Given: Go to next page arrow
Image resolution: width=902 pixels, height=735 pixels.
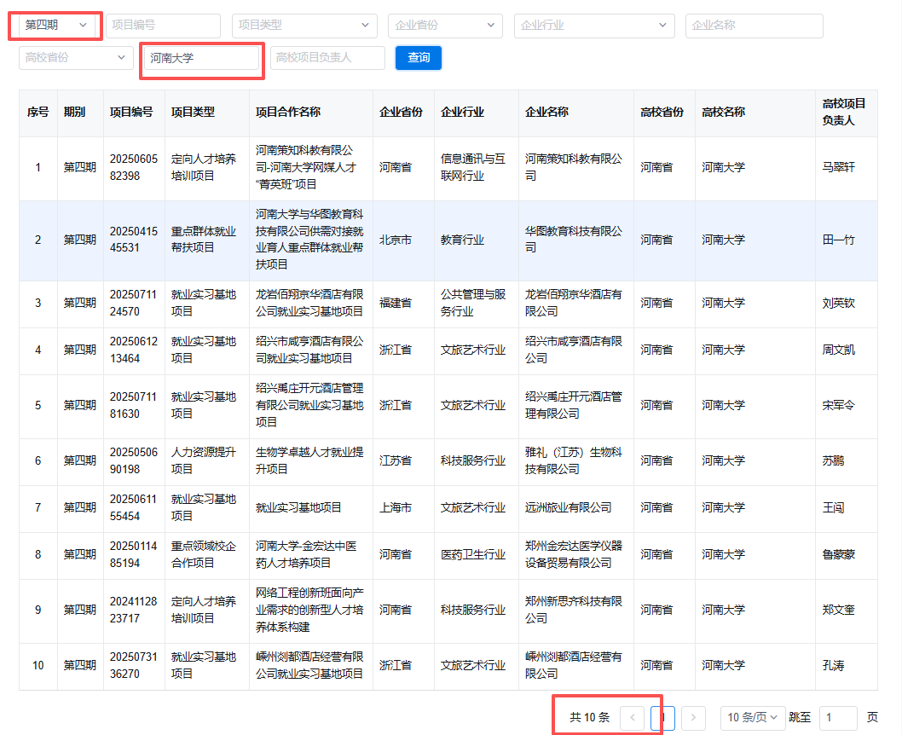Looking at the screenshot, I should pos(693,717).
